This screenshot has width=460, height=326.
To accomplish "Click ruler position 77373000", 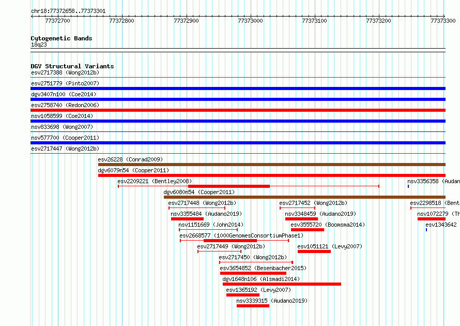I will (251, 21).
